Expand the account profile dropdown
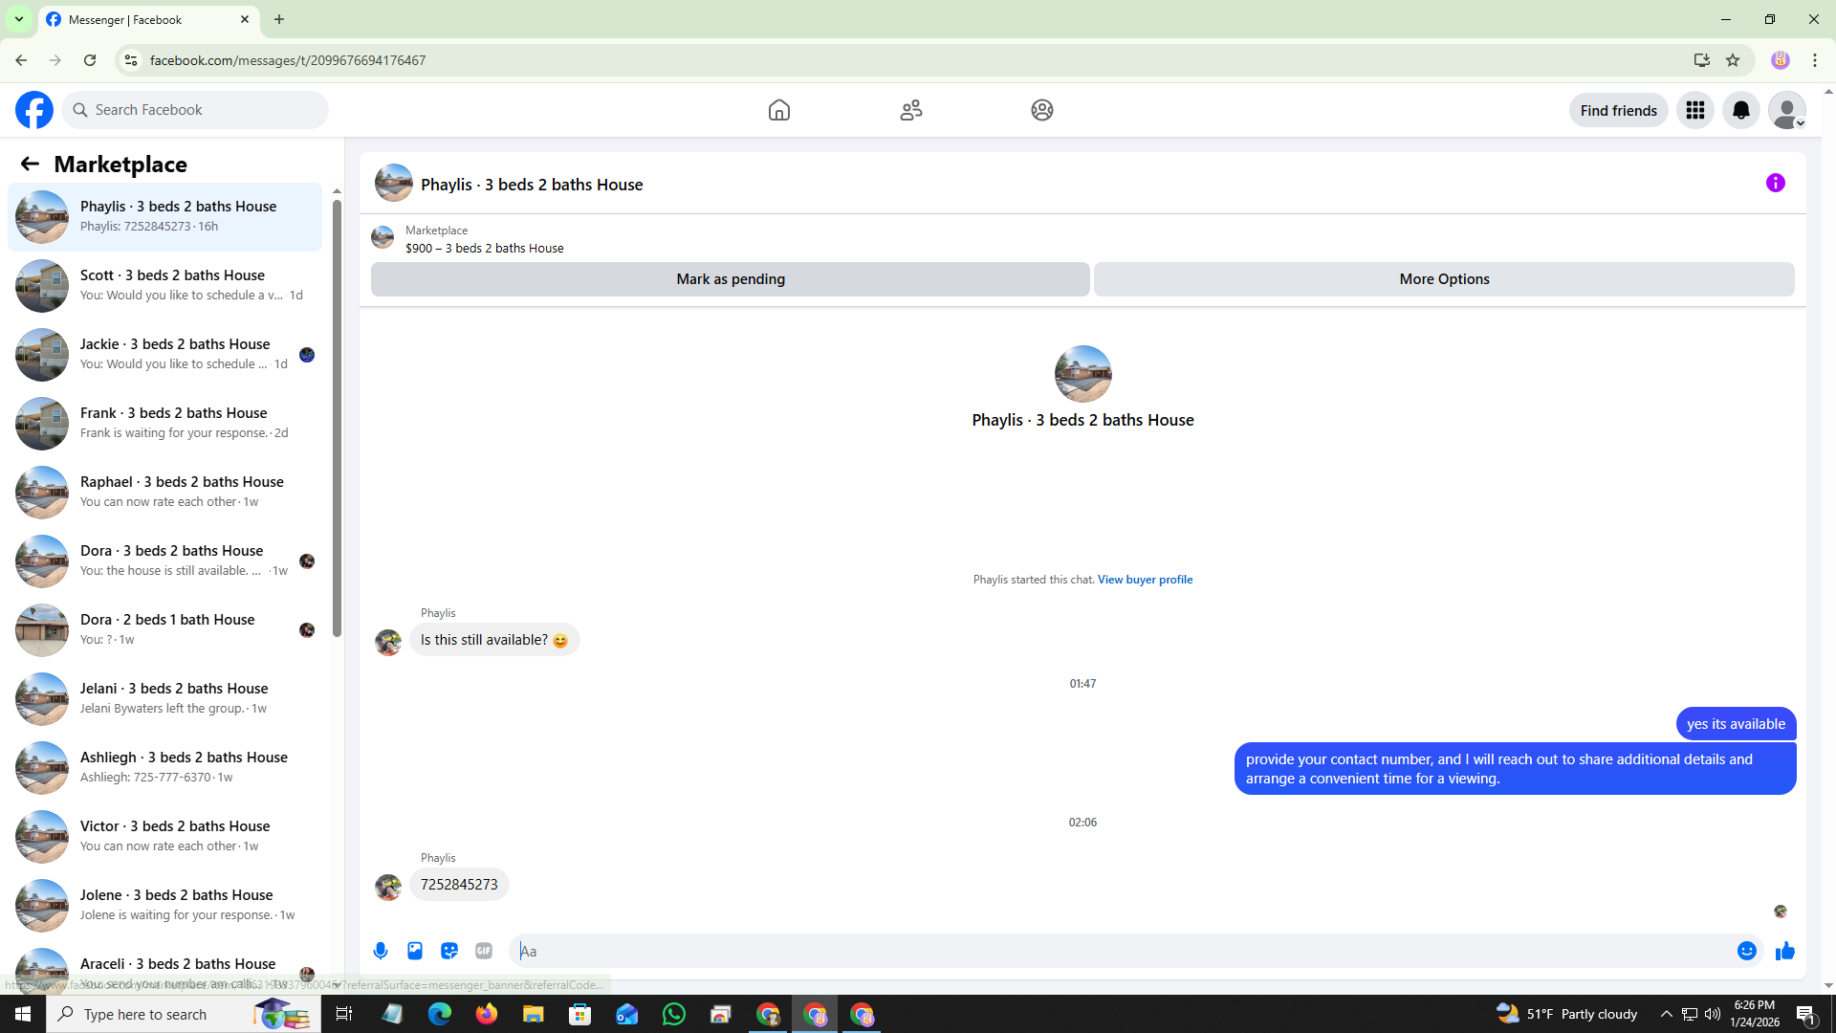 click(x=1786, y=110)
